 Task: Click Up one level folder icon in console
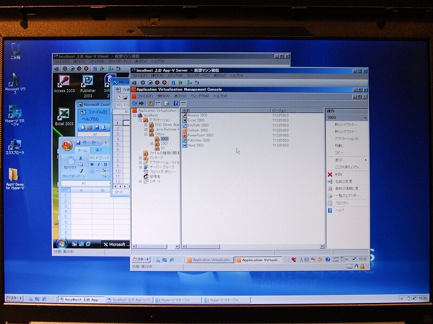click(150, 103)
